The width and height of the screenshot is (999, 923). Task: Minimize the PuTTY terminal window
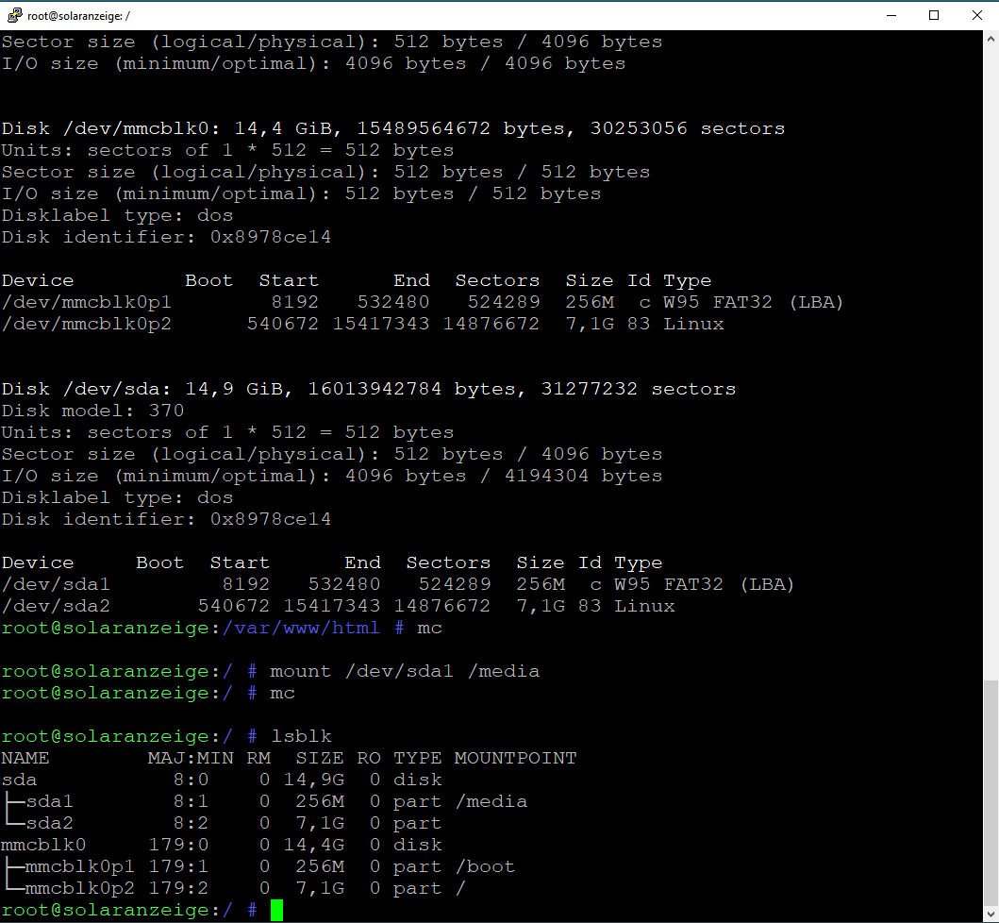pos(891,15)
